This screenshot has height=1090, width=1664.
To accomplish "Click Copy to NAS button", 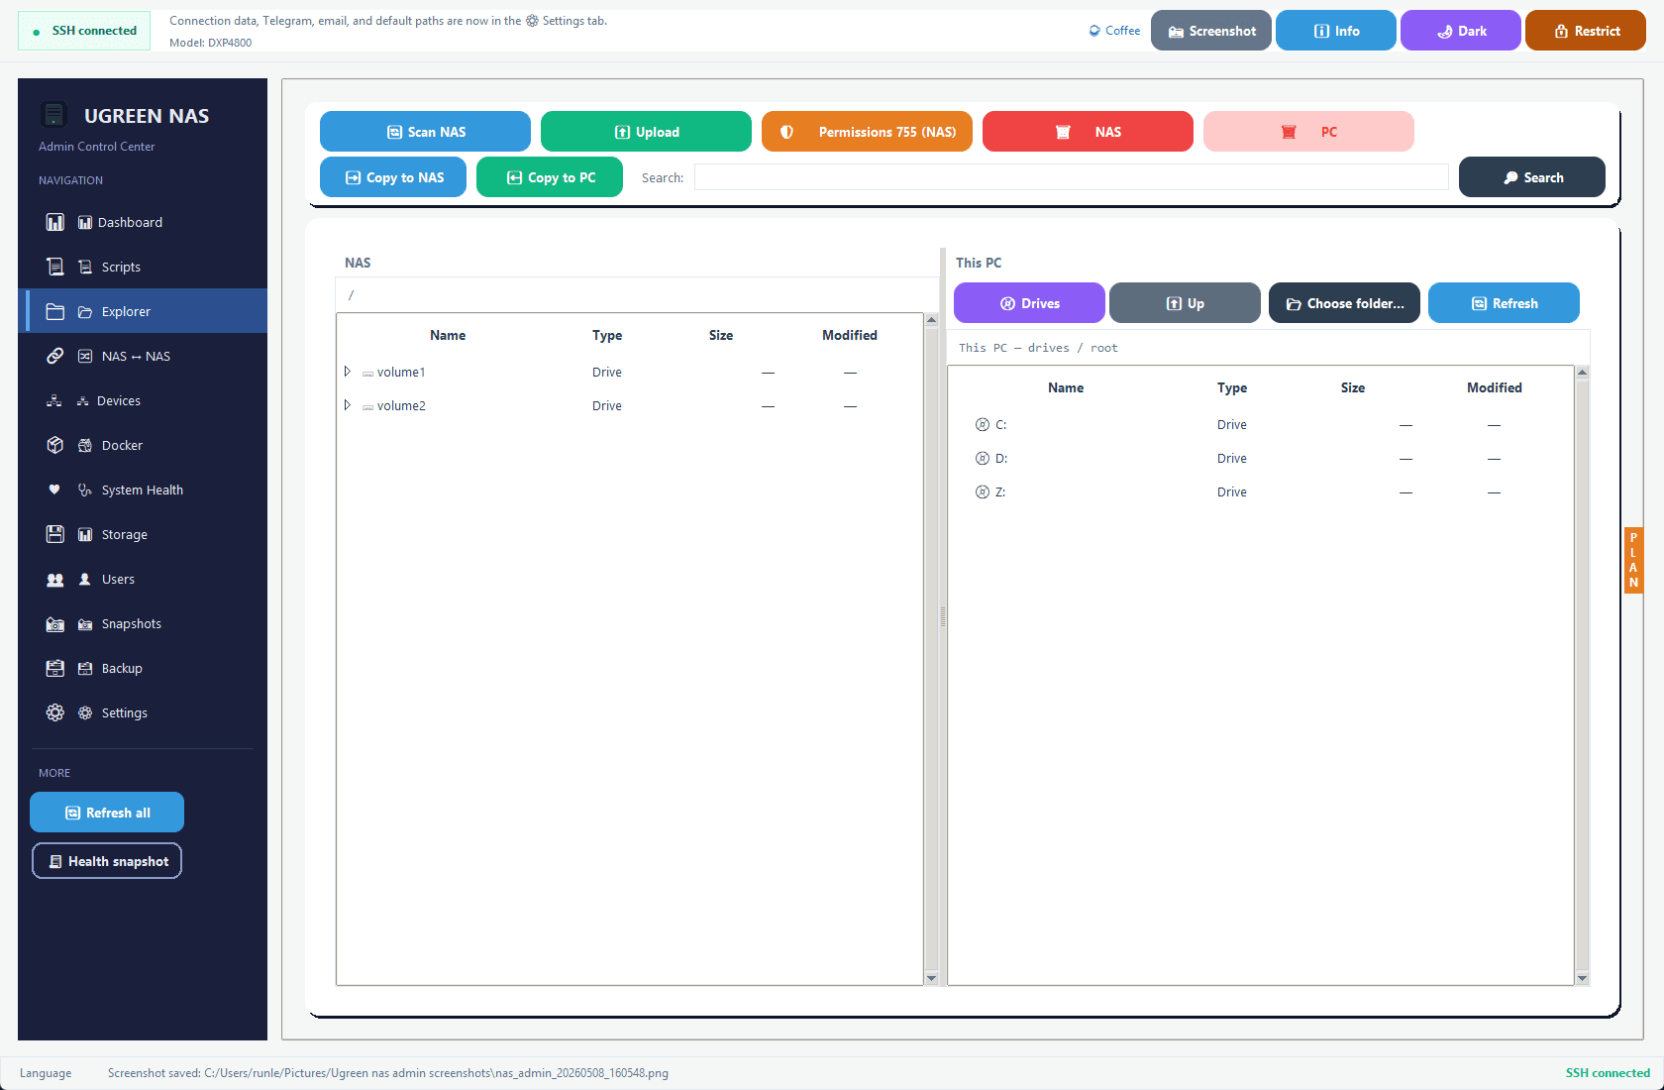I will (393, 177).
